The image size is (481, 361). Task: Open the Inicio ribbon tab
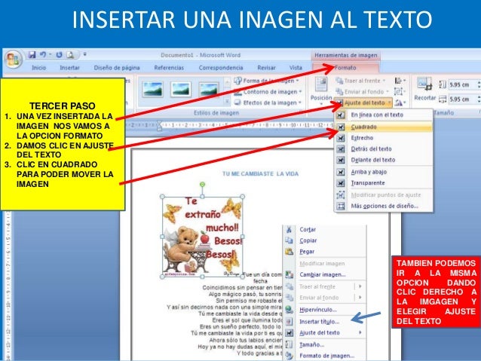pyautogui.click(x=38, y=68)
